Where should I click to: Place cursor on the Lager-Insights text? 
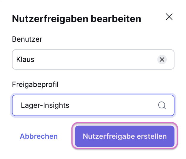point(45,105)
